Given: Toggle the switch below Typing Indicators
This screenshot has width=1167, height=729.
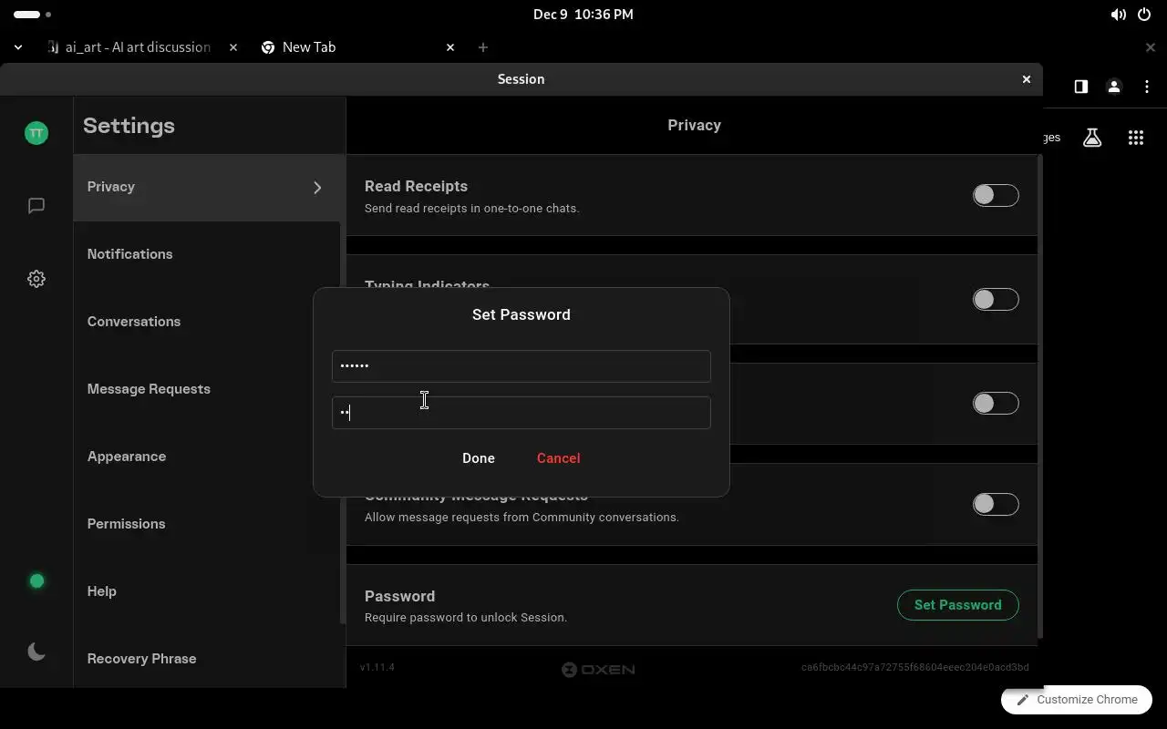Looking at the screenshot, I should pos(996,403).
